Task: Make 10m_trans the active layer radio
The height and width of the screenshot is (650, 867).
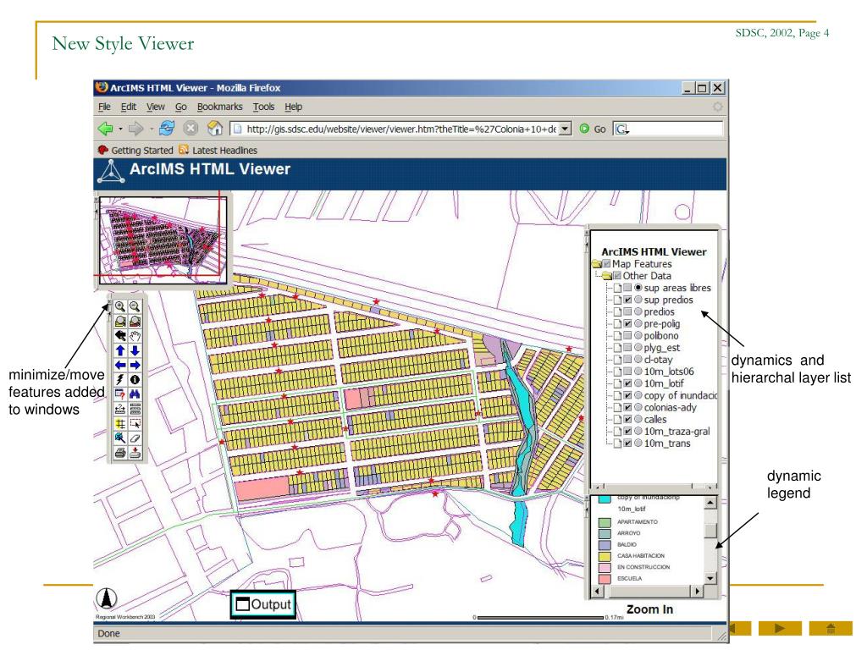Action: (x=638, y=443)
